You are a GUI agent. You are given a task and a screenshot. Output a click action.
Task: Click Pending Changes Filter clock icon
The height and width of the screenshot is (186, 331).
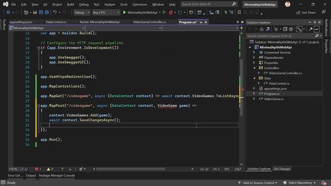pyautogui.click(x=276, y=29)
